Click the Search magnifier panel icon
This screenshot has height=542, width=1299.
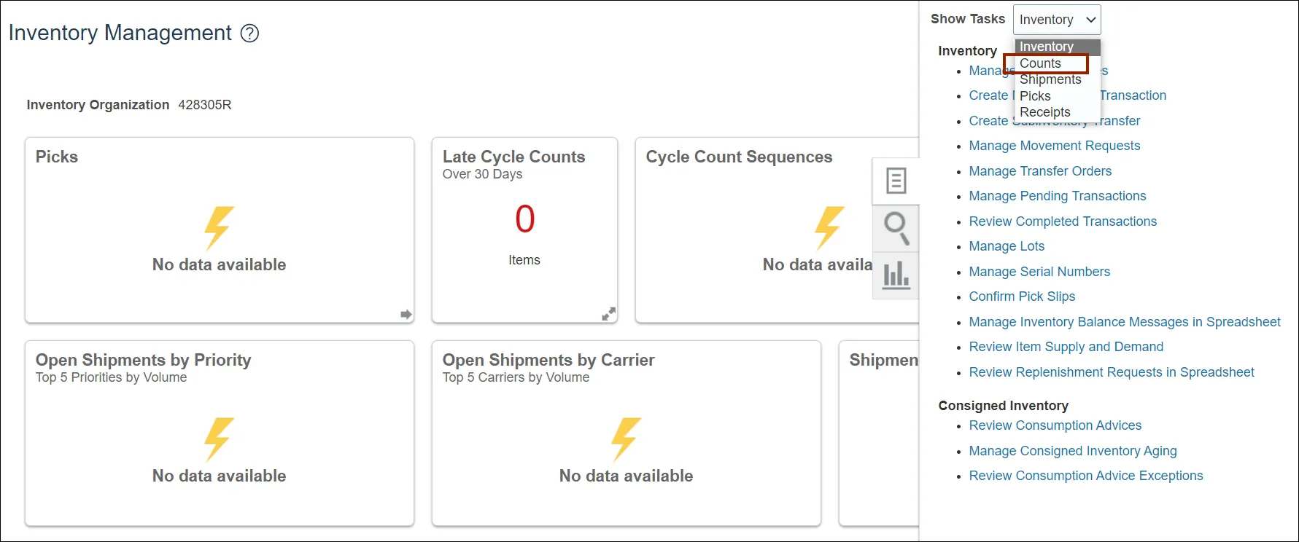click(896, 228)
